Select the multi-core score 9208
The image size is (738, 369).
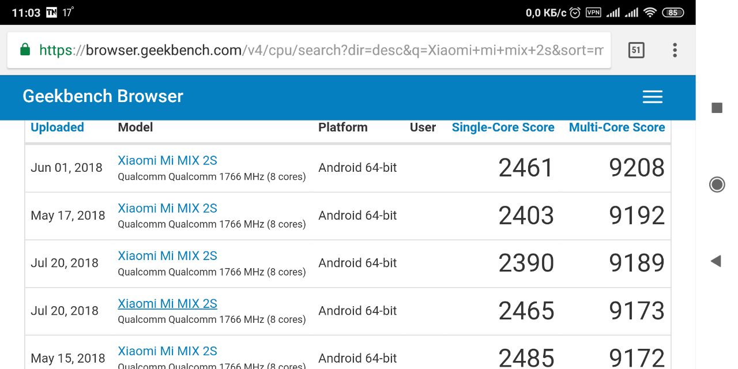(x=637, y=168)
